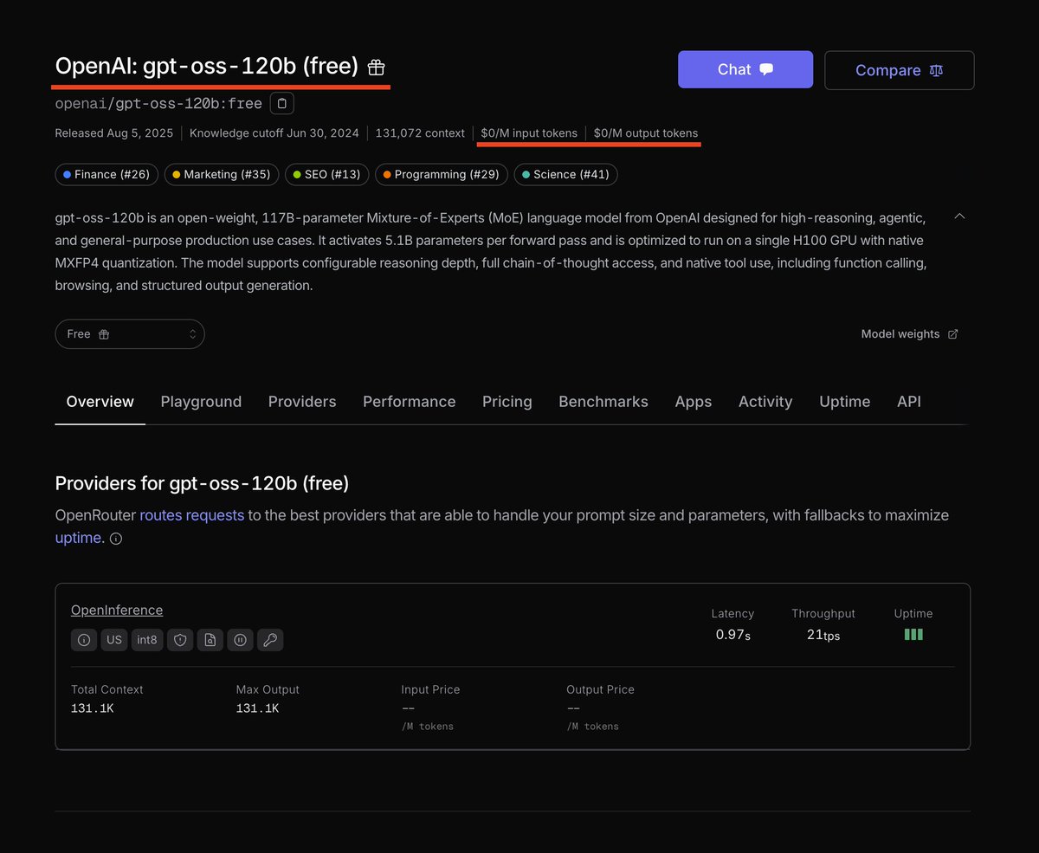Select the Pricing tab
1039x853 pixels.
[507, 402]
